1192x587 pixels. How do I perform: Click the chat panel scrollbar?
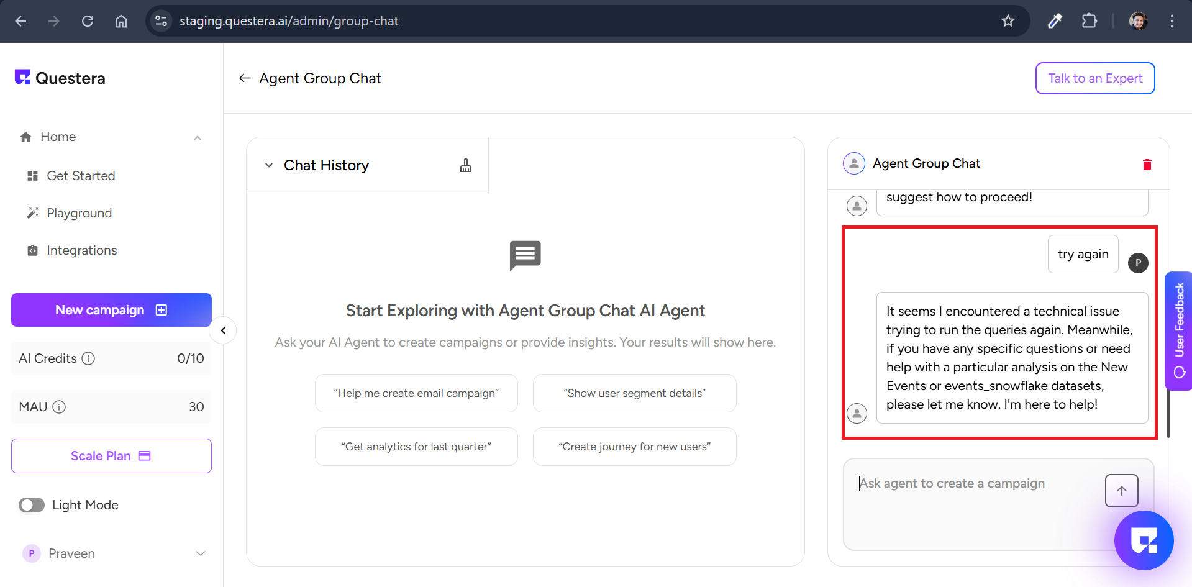coord(1168,413)
